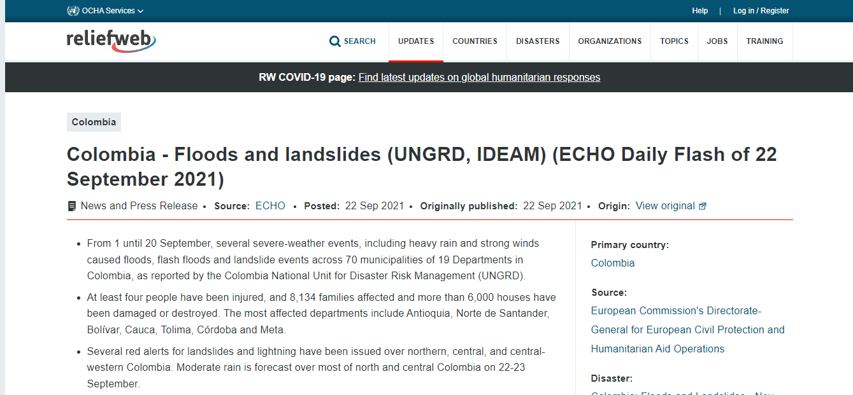The width and height of the screenshot is (853, 395).
Task: Open the COUNTRIES menu item
Action: tap(475, 41)
